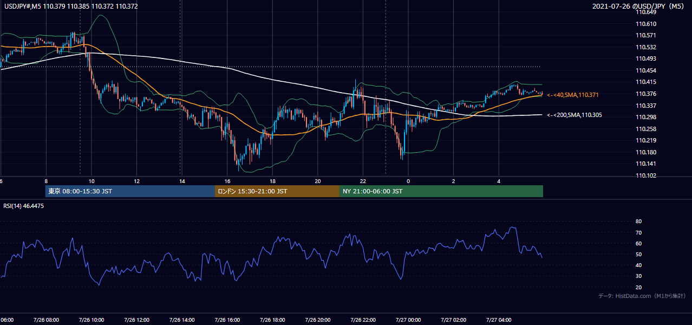The width and height of the screenshot is (692, 325).
Task: Click price level 110.493 on axis
Action: click(x=646, y=58)
